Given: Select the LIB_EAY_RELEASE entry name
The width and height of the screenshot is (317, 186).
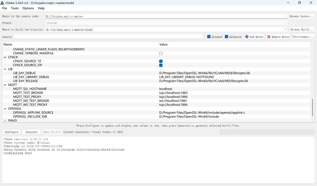Looking at the screenshot, I should coord(25,81).
